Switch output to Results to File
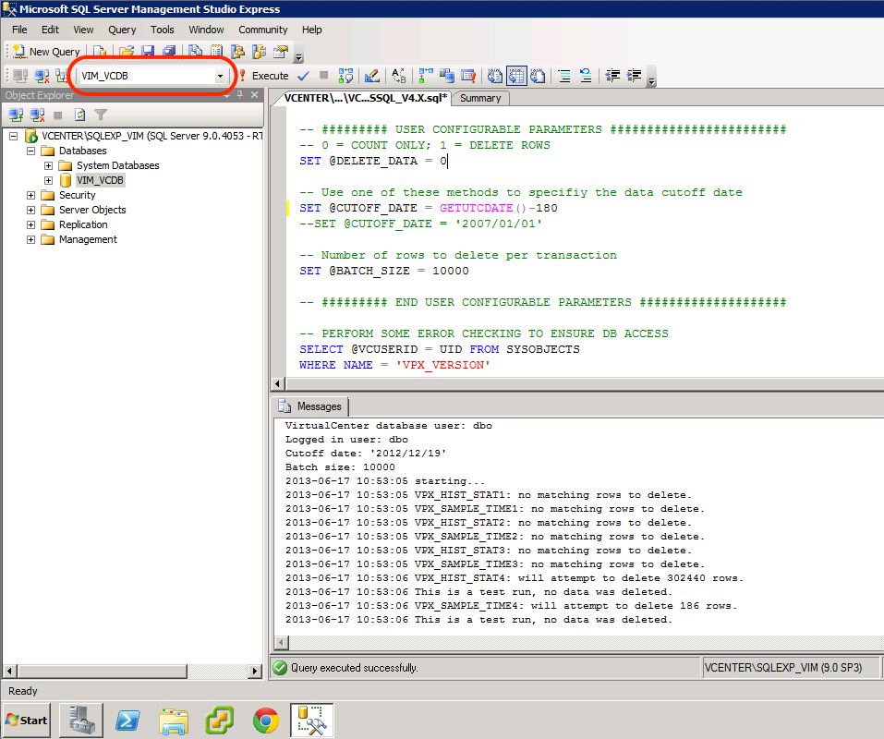Image resolution: width=884 pixels, height=739 pixels. (x=538, y=76)
